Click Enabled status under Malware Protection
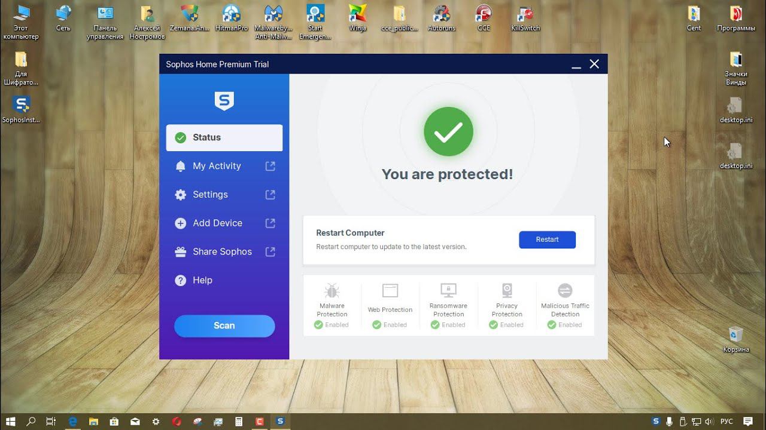This screenshot has width=766, height=430. (332, 325)
